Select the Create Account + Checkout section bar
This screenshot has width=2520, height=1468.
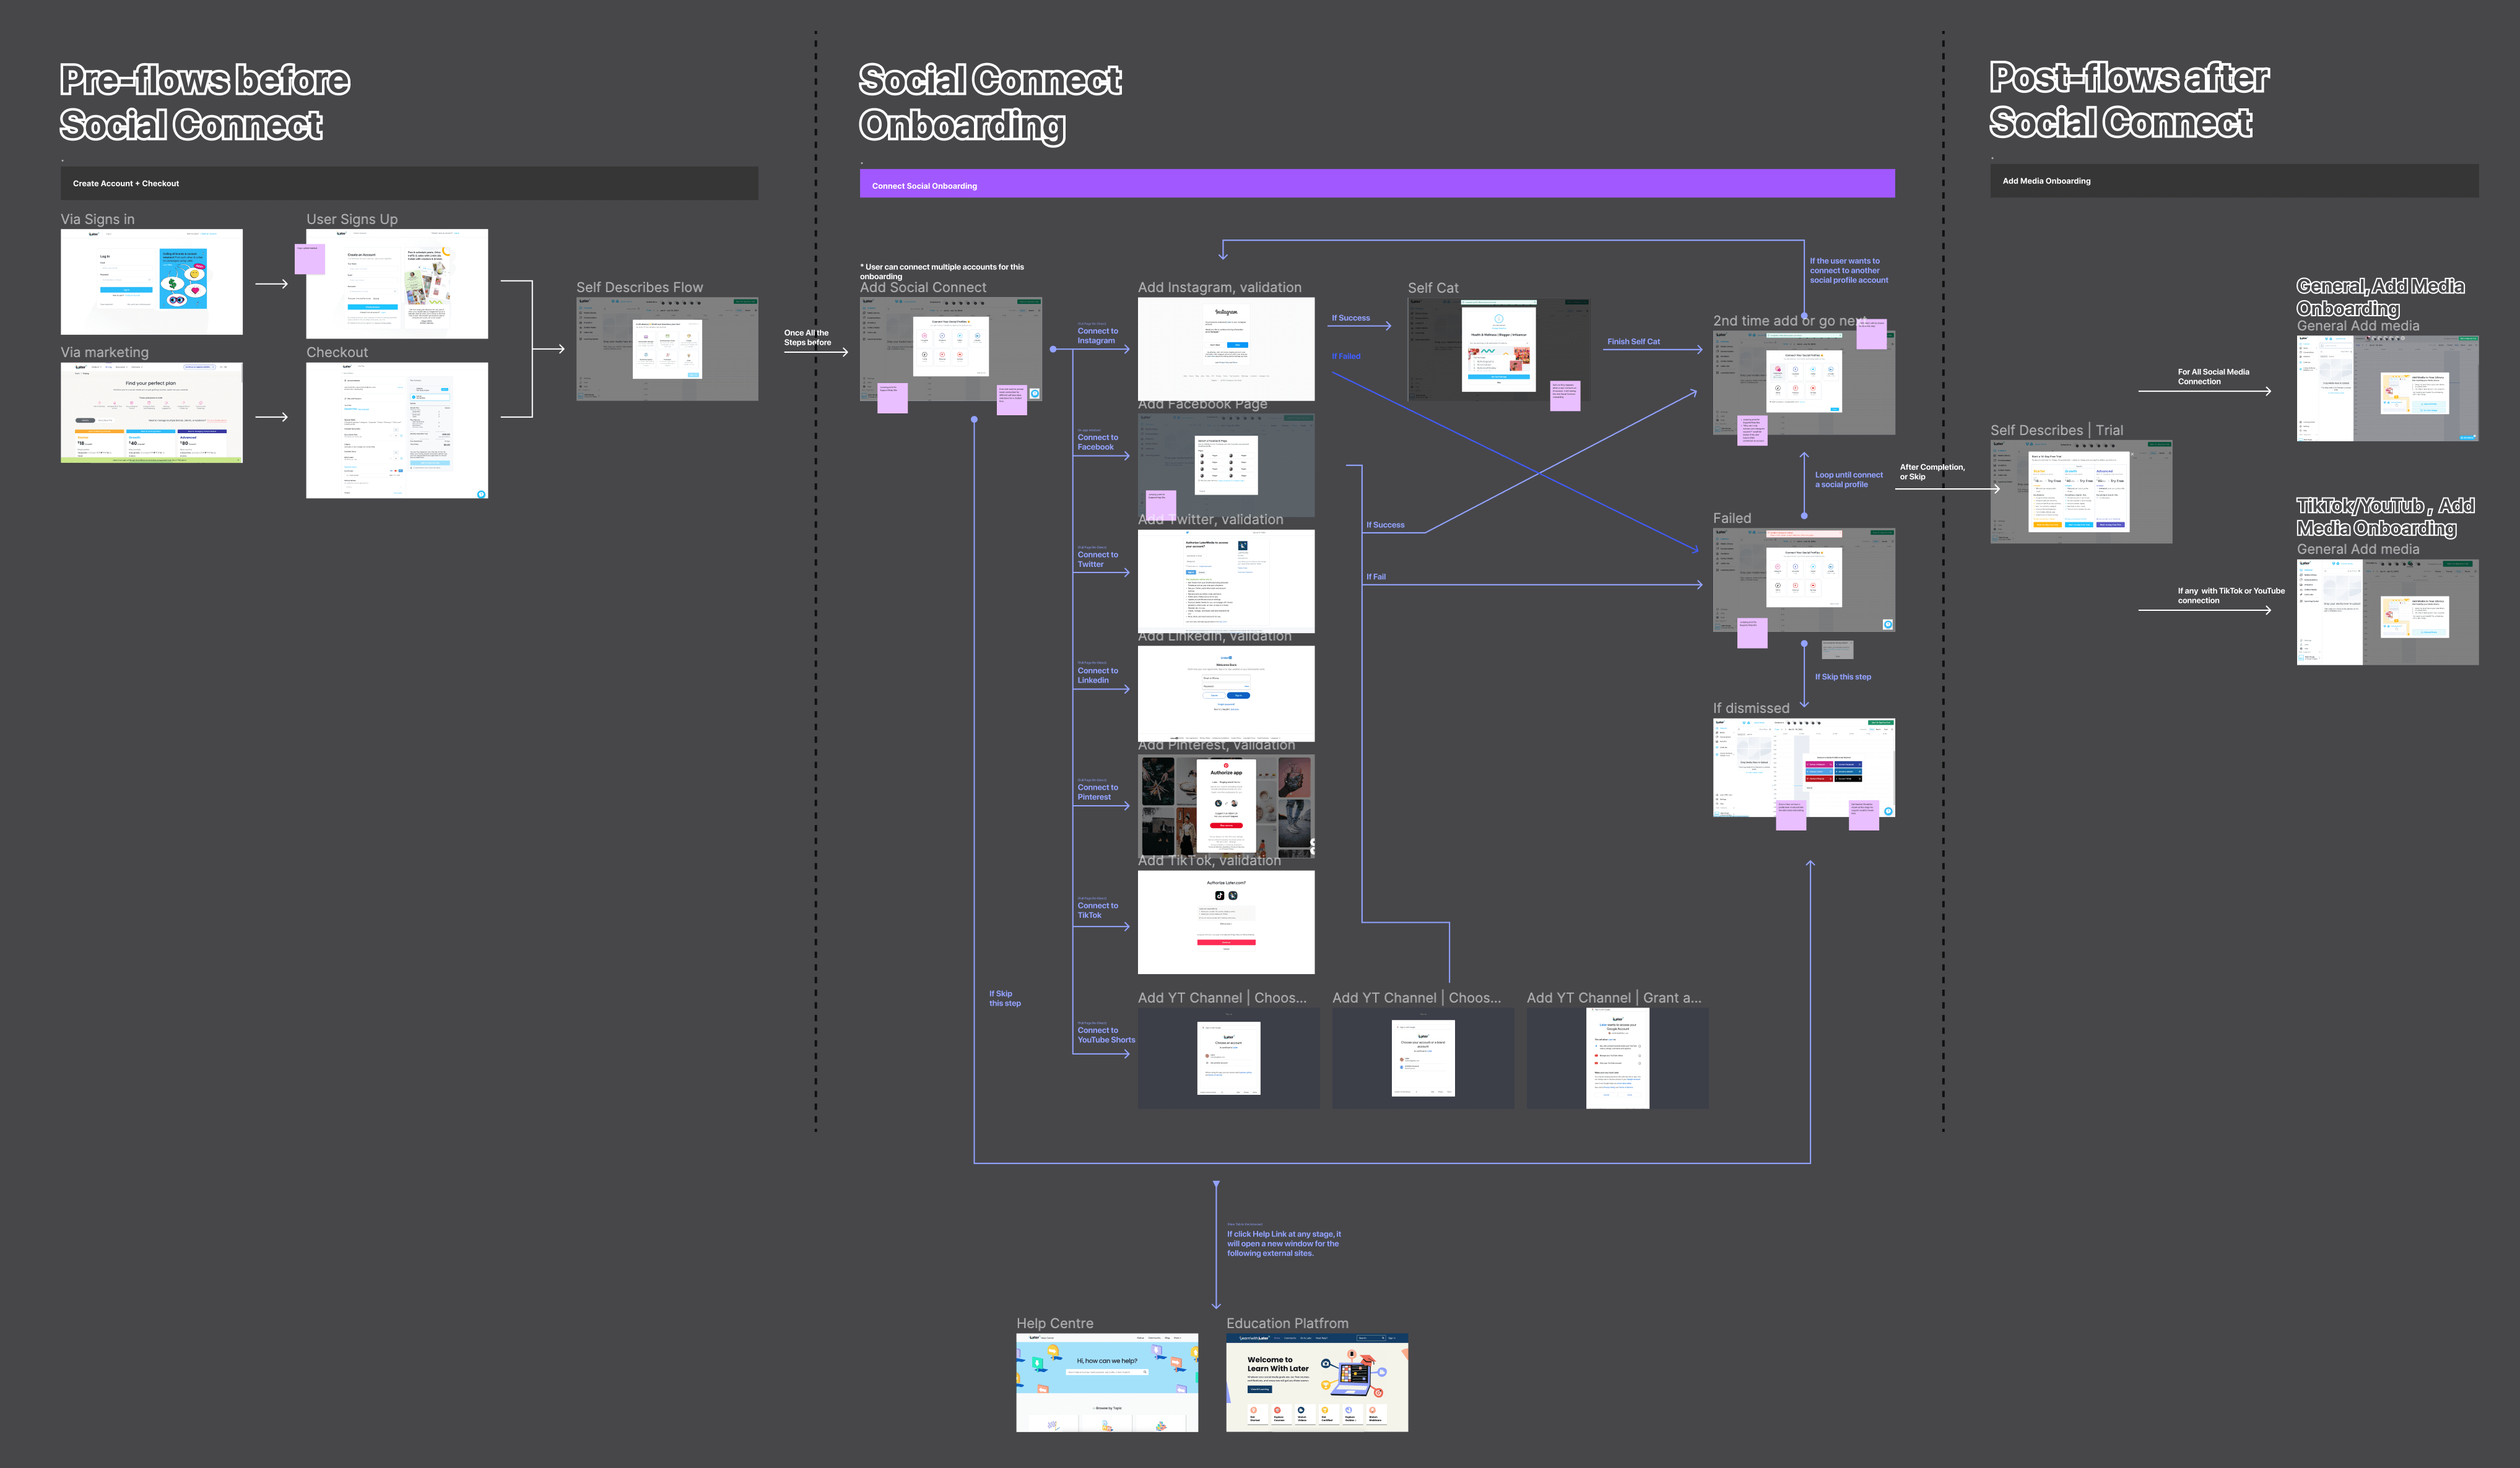pyautogui.click(x=409, y=183)
